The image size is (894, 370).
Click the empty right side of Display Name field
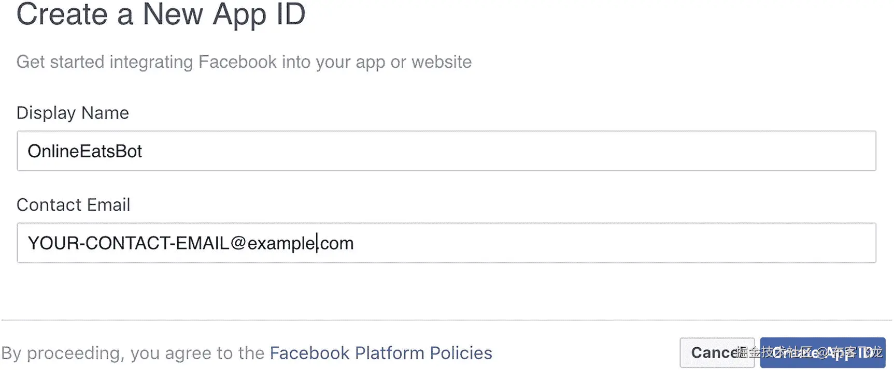point(726,151)
